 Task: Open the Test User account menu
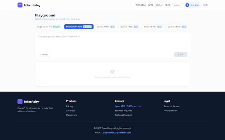(192, 5)
